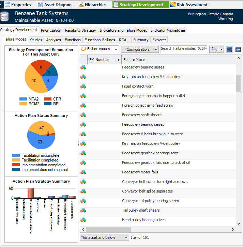Click the Properties tab icon

[x=7, y=5]
